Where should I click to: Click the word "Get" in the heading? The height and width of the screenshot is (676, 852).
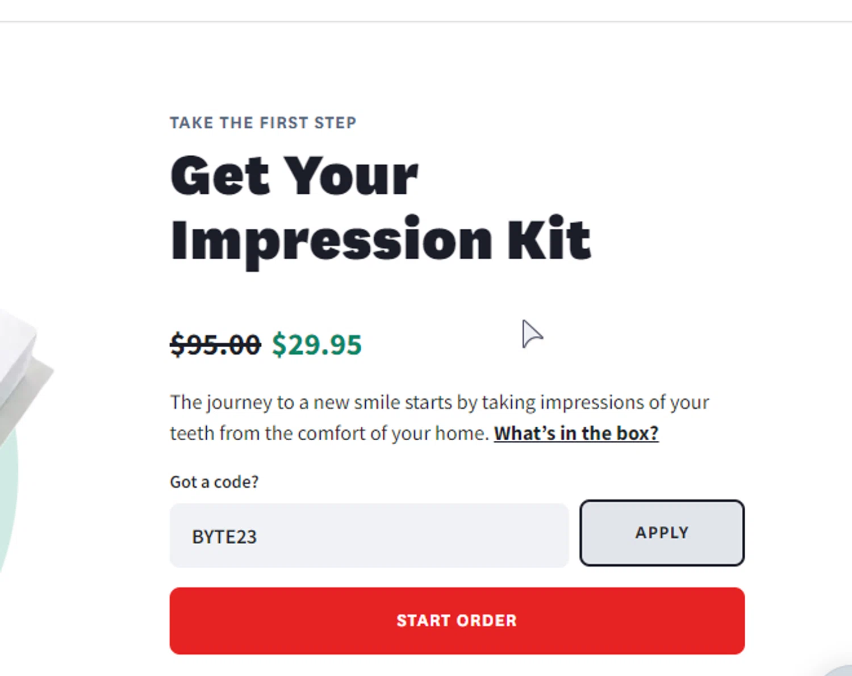(220, 176)
